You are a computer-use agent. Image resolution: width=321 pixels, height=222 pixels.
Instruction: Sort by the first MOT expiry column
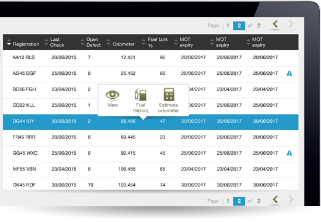(x=176, y=42)
